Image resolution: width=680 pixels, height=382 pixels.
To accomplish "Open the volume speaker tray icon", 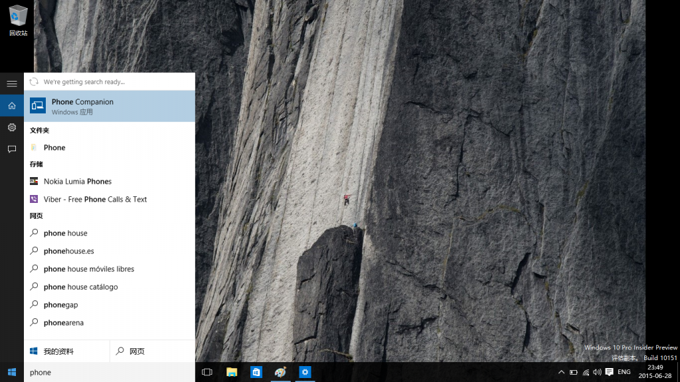I will pyautogui.click(x=597, y=372).
